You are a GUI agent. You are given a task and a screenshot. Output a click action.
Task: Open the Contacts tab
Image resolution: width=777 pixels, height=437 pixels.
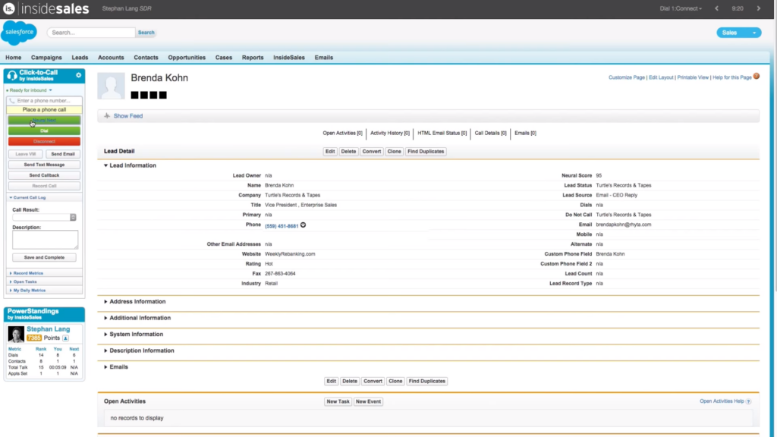pyautogui.click(x=146, y=58)
